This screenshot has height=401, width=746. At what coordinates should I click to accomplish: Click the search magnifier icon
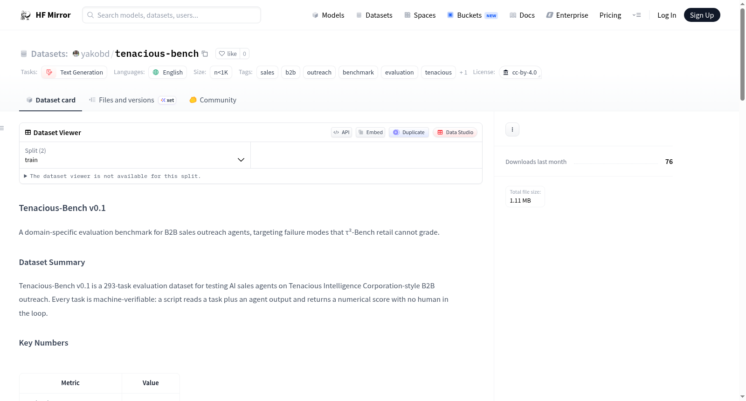tap(90, 15)
